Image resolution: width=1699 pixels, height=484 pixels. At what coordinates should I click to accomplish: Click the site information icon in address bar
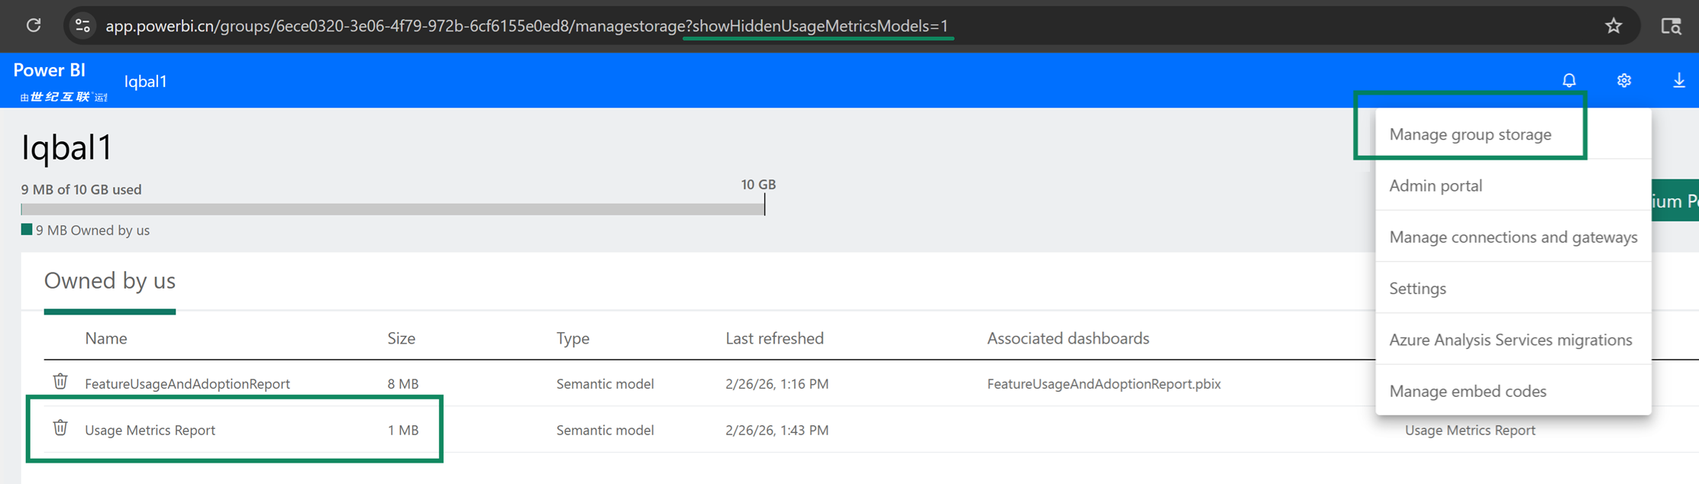82,26
